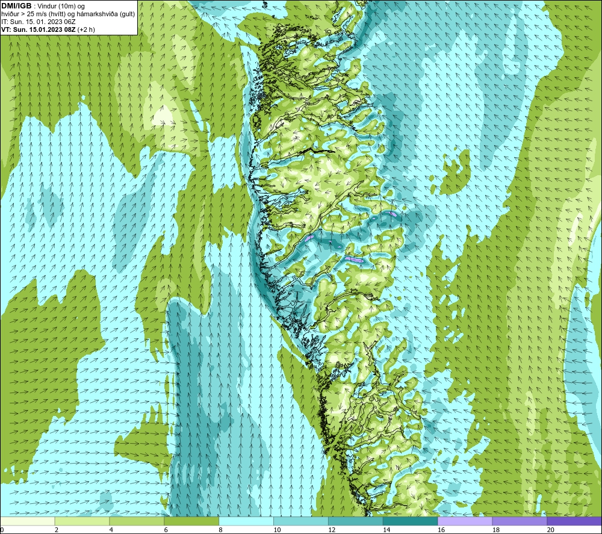The width and height of the screenshot is (602, 534).
Task: Click the 'IT: Sun. 15. 01. 2023 06Z' line
Action: [39, 22]
